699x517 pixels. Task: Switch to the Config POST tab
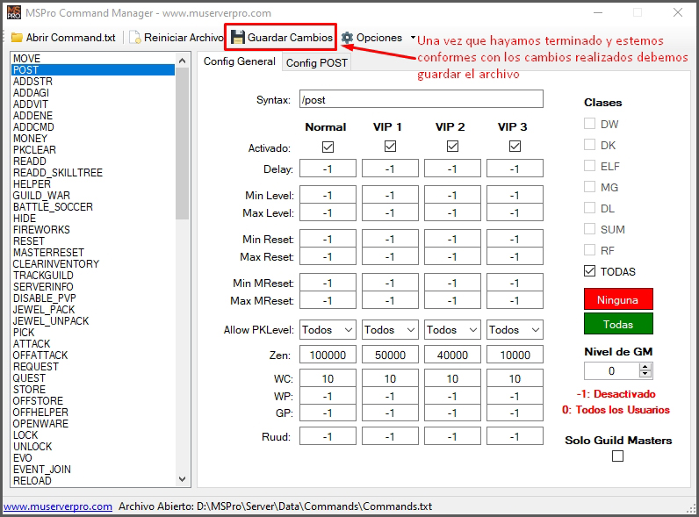(x=316, y=62)
